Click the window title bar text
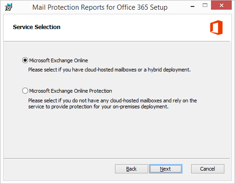 (100, 7)
